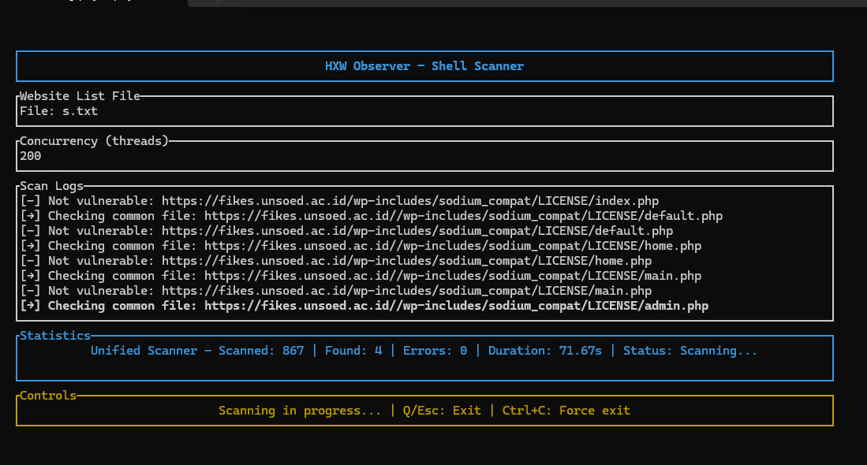Screen dimensions: 867x465
Task: Click the Duration: 71.67s readout
Action: 549,351
